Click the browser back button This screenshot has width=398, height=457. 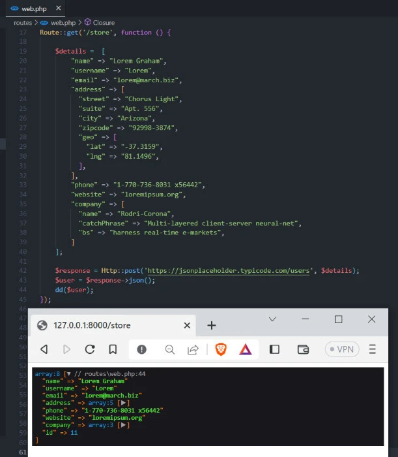coord(44,349)
